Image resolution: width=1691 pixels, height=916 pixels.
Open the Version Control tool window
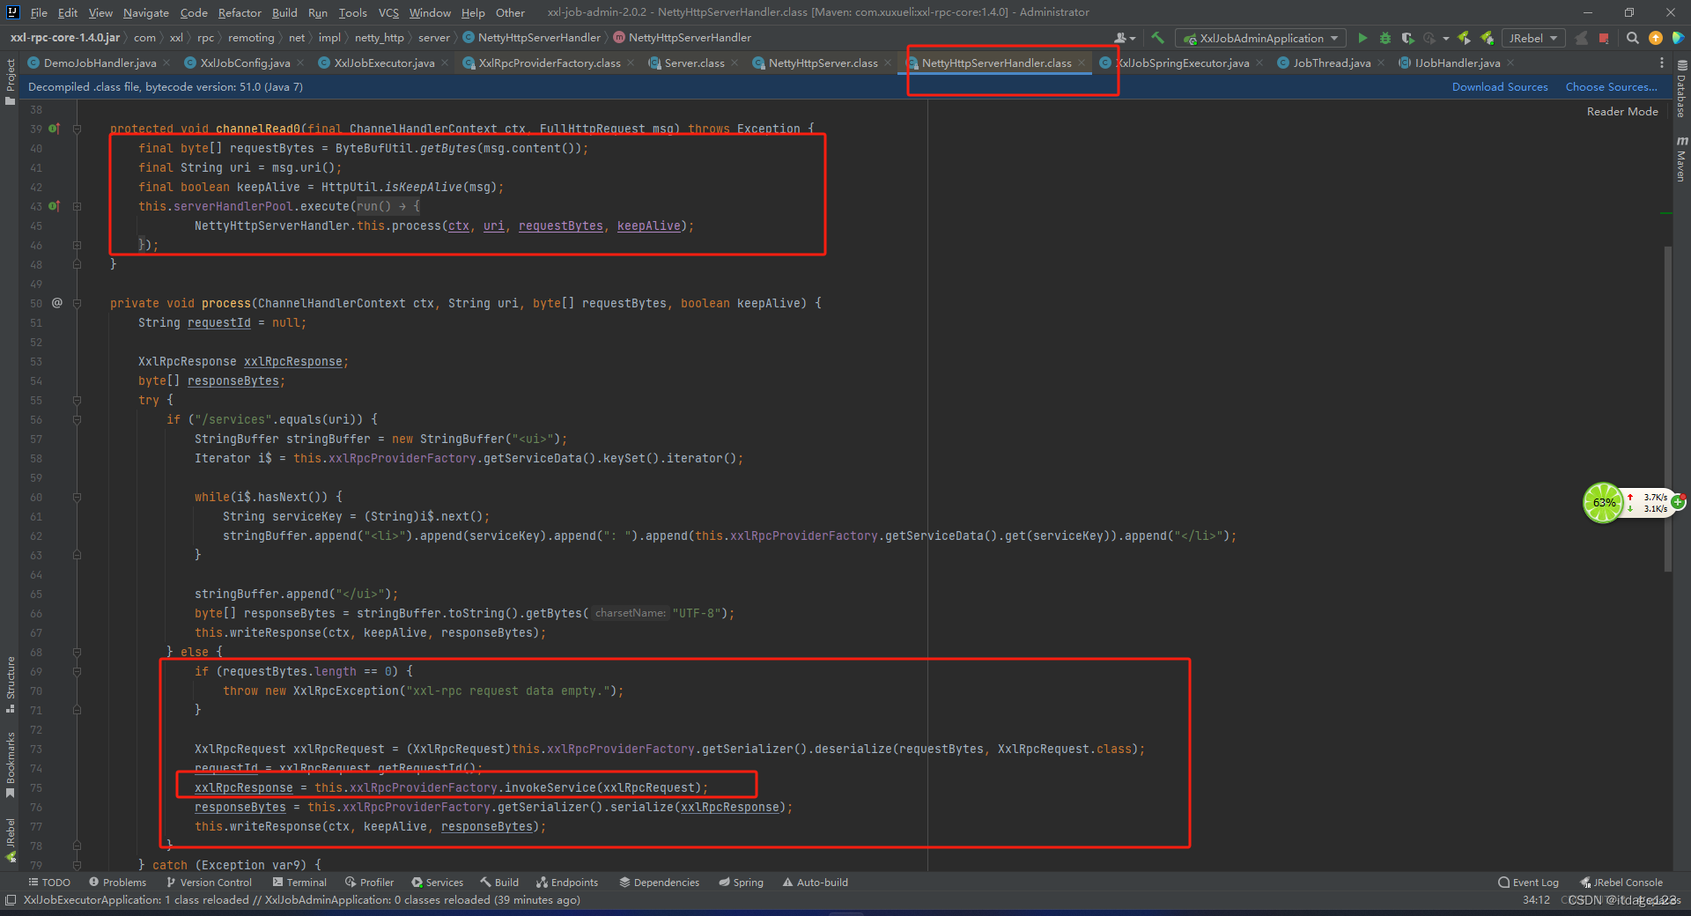[x=209, y=883]
